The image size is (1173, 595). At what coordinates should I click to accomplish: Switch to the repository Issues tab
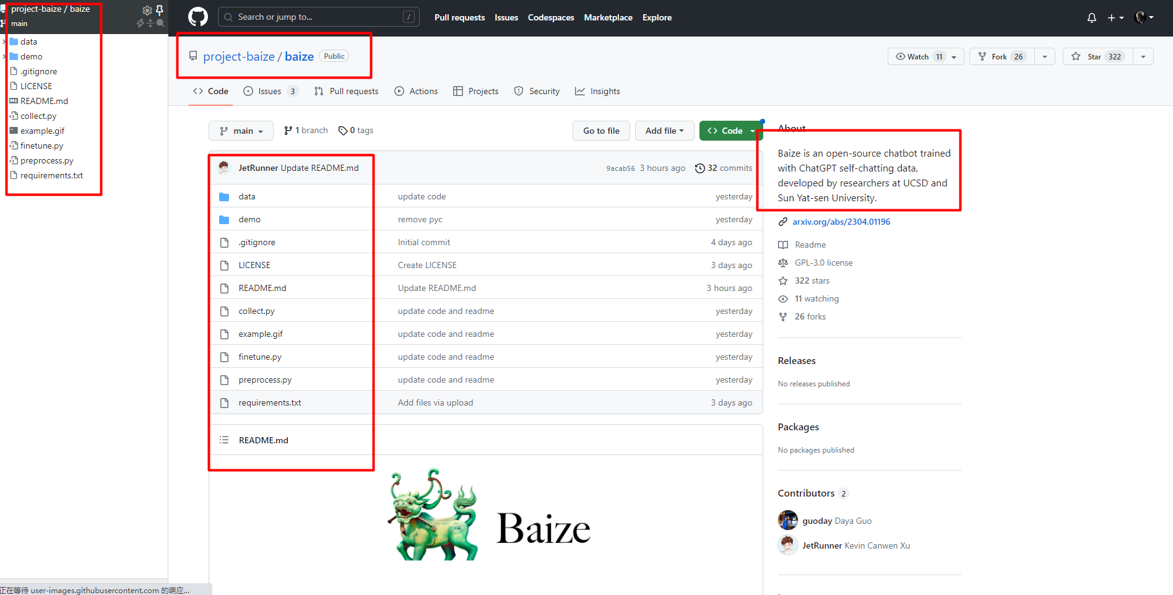coord(271,91)
